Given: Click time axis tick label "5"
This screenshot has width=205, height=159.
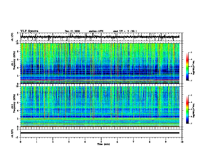Looking at the screenshot, I should coord(101,142).
